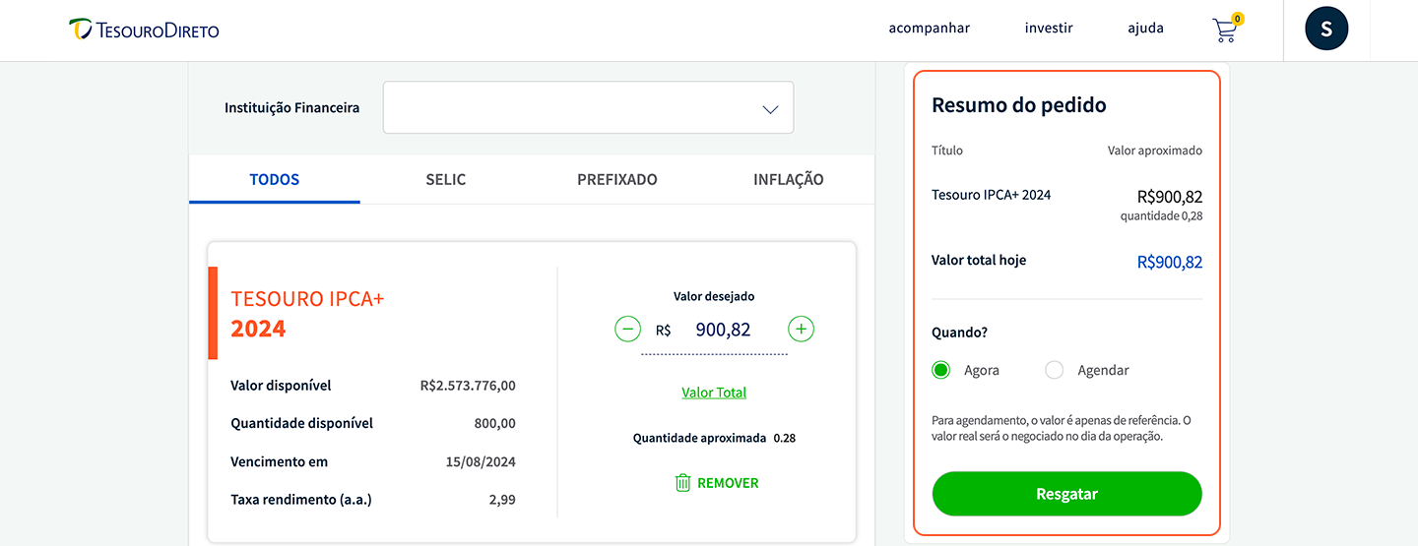Click the Título column header
Screen dimensions: 1418x546
pyautogui.click(x=947, y=151)
